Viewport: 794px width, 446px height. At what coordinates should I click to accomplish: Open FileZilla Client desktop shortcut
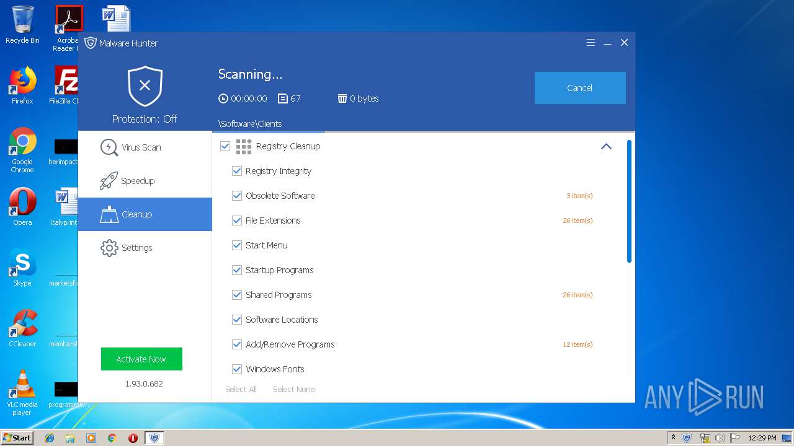coord(65,85)
